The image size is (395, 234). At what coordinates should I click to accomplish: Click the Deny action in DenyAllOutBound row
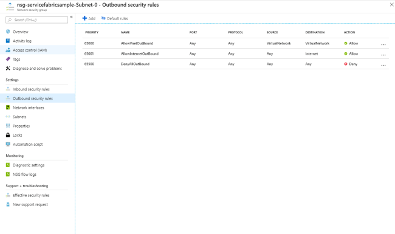point(351,64)
